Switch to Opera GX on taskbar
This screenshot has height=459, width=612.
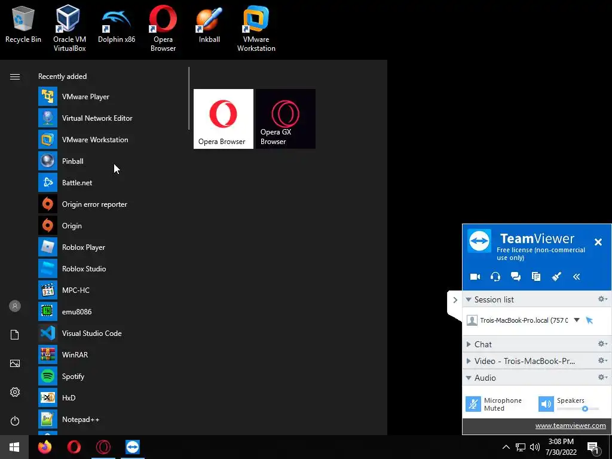103,447
